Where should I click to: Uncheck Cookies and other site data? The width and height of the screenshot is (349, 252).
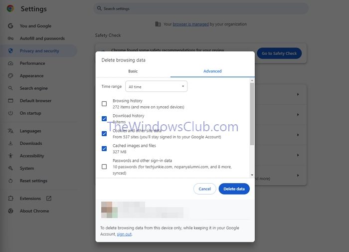[104, 134]
